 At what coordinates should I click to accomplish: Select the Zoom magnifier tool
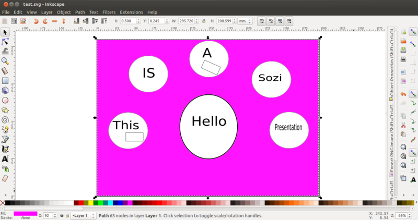click(5, 61)
